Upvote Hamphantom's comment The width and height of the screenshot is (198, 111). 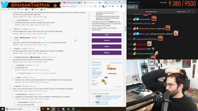(13, 65)
